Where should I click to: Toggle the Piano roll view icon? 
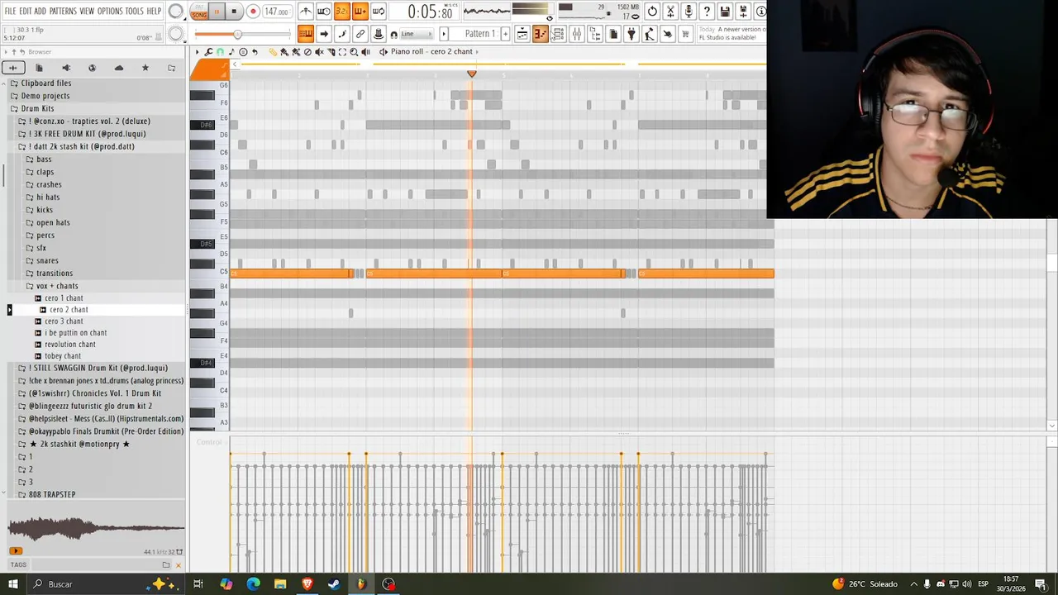(x=540, y=34)
